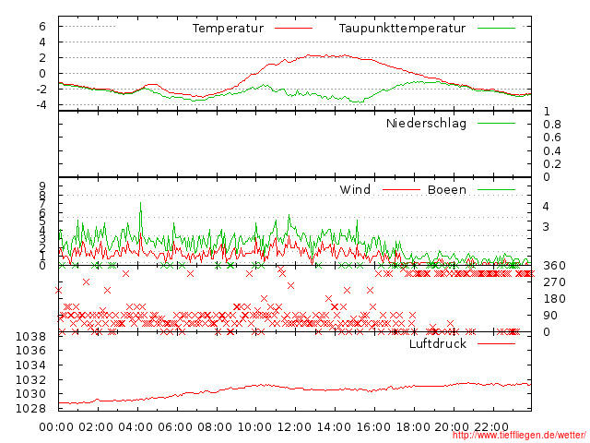The image size is (590, 443).
Task: Click the temperature axis value -4
Action: click(41, 104)
